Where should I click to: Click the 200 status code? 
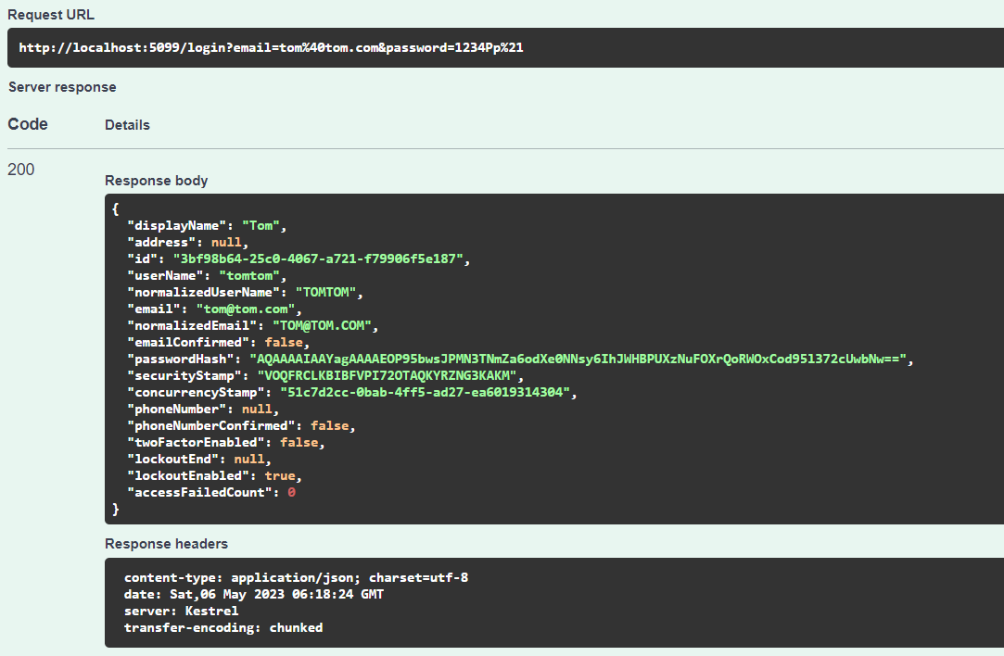21,169
